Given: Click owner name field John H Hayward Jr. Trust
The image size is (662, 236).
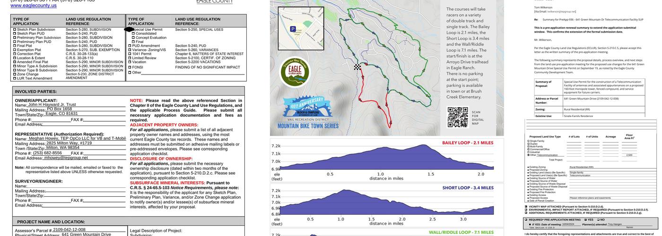Looking at the screenshot, I should coord(77,105).
